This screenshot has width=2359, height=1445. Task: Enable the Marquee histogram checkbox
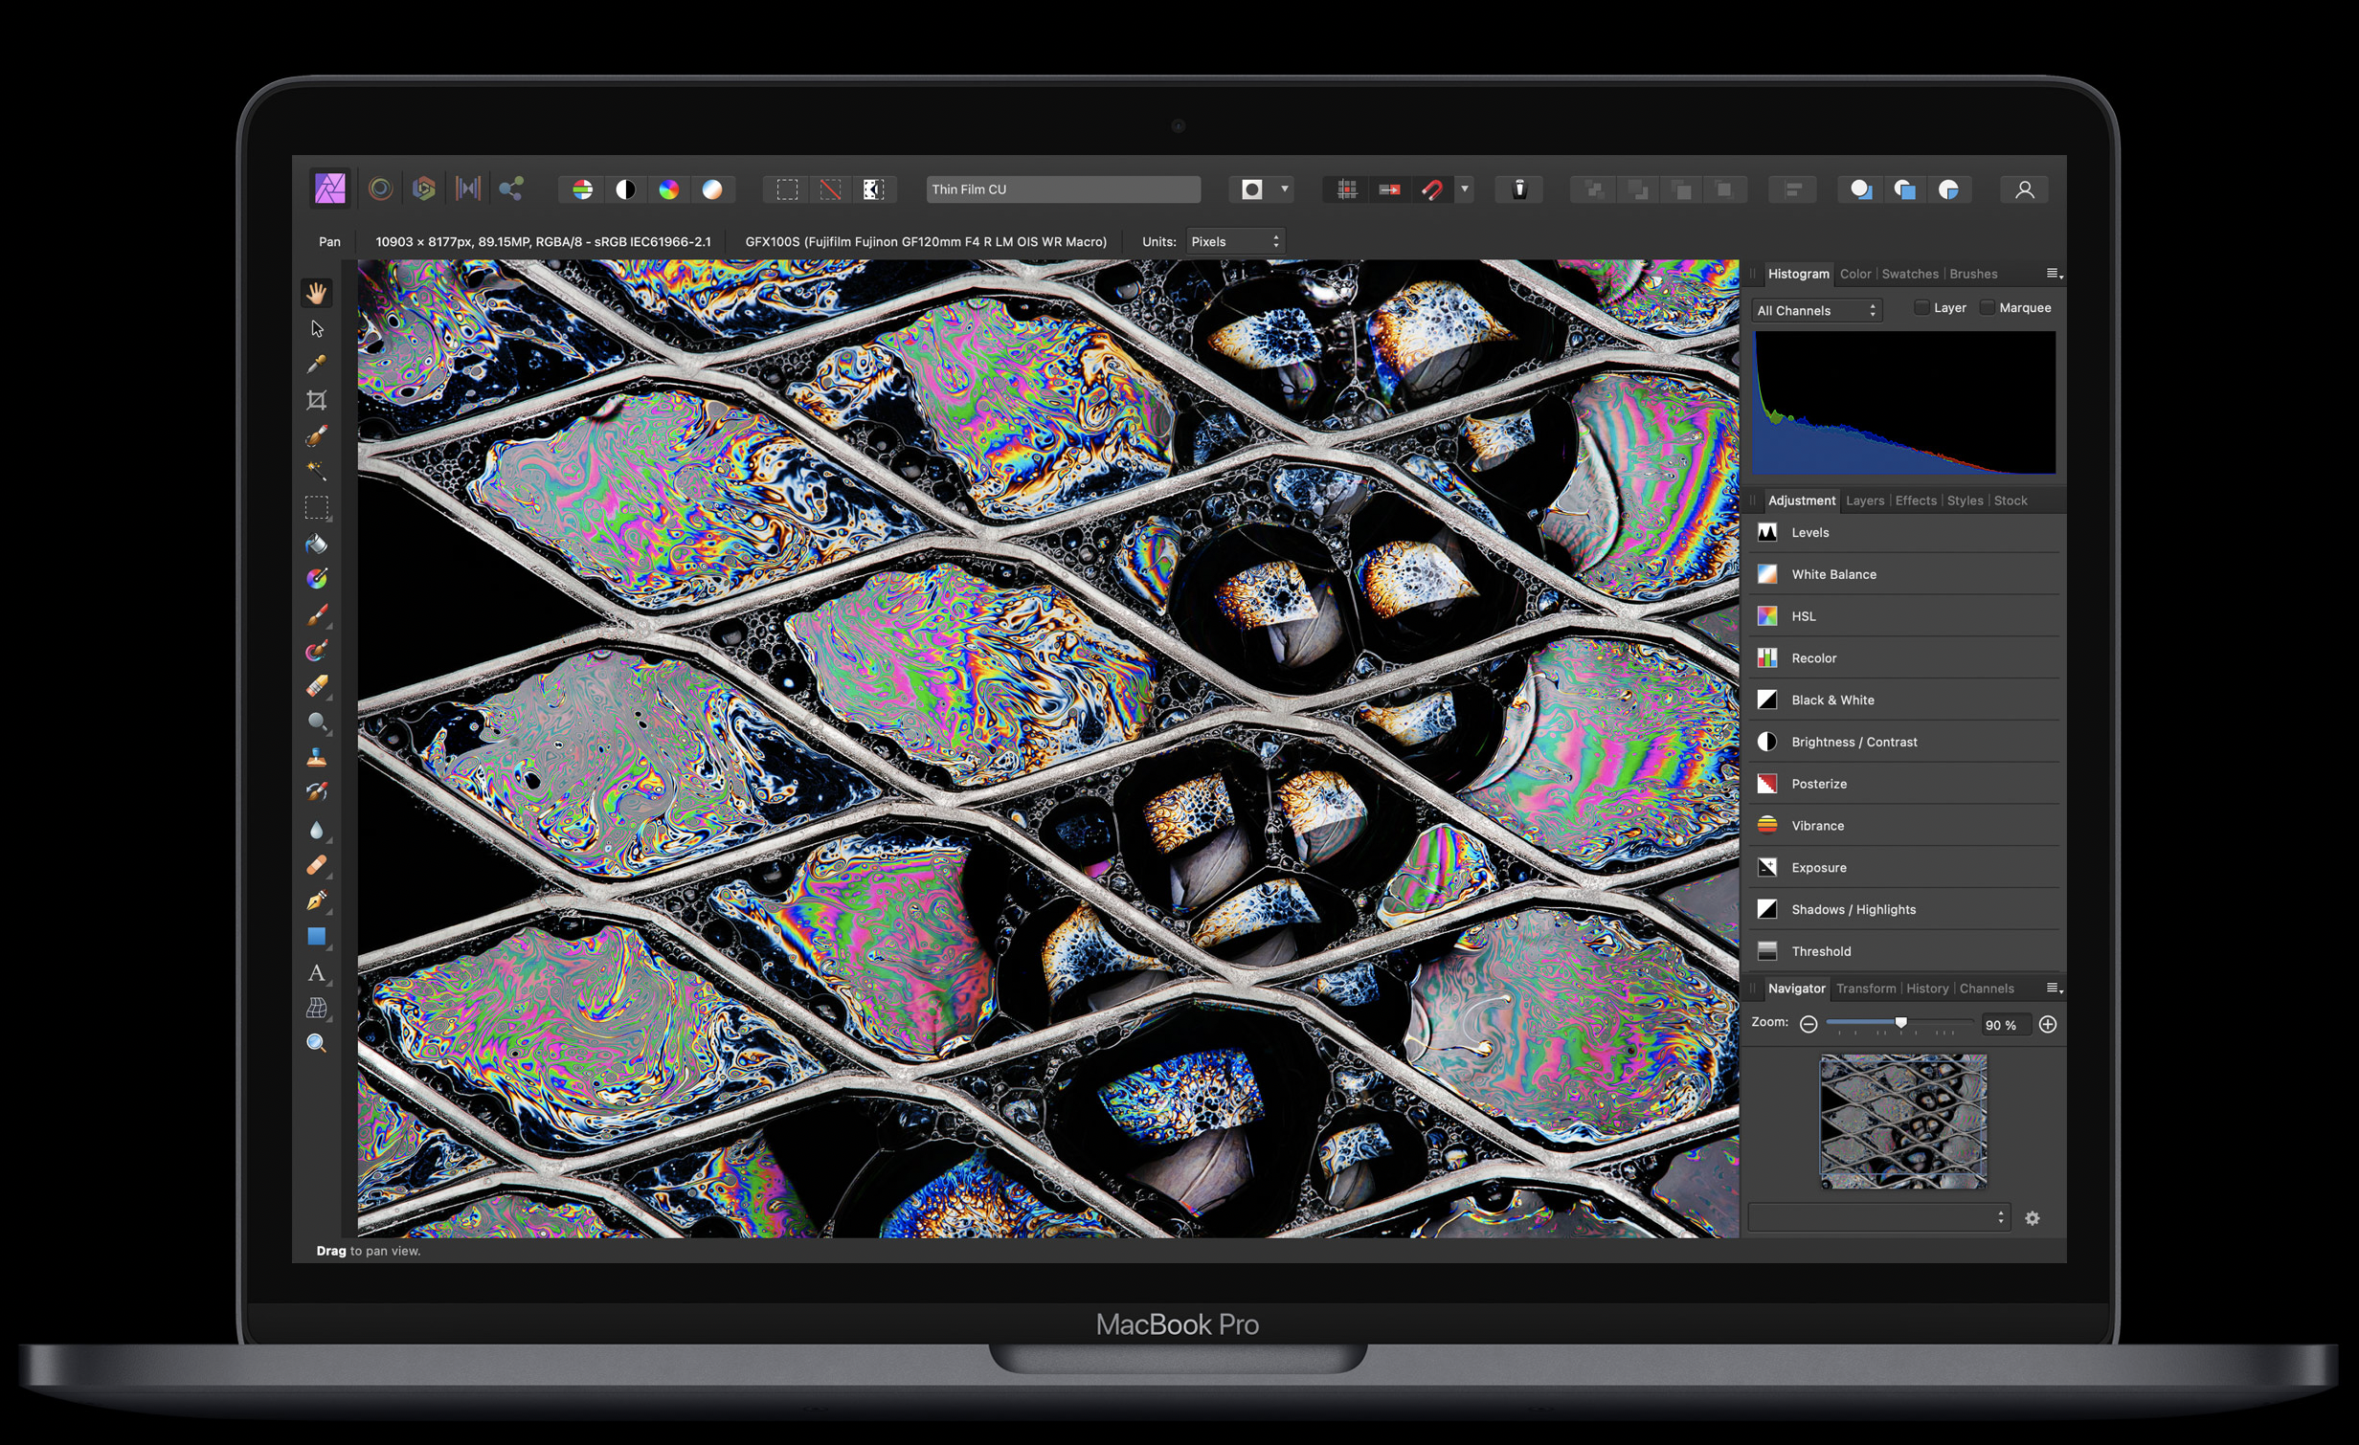point(1987,307)
